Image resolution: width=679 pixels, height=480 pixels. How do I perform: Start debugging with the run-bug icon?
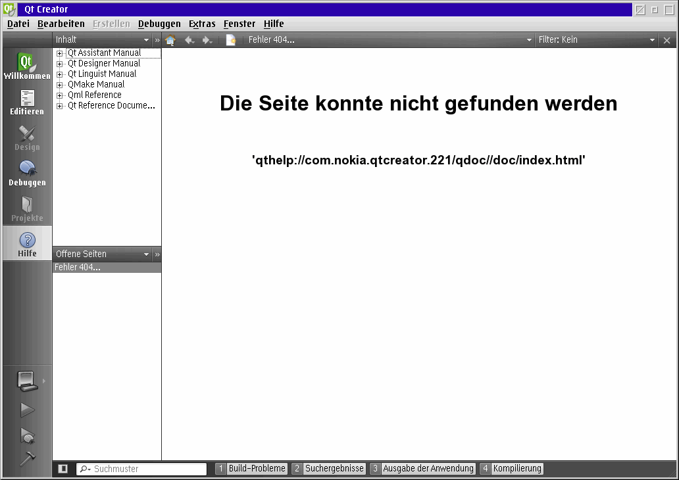pos(27,435)
